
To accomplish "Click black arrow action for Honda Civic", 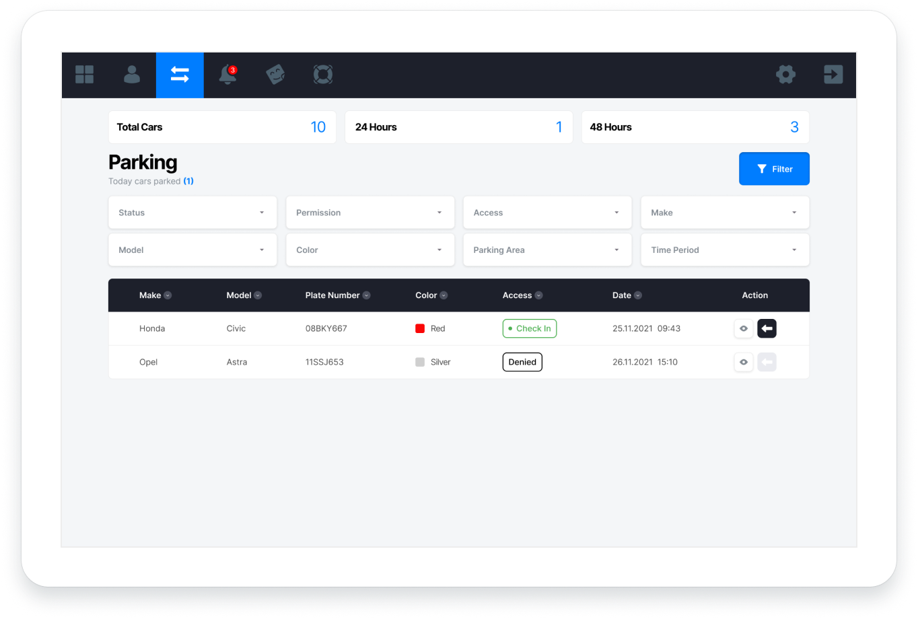I will coord(767,328).
